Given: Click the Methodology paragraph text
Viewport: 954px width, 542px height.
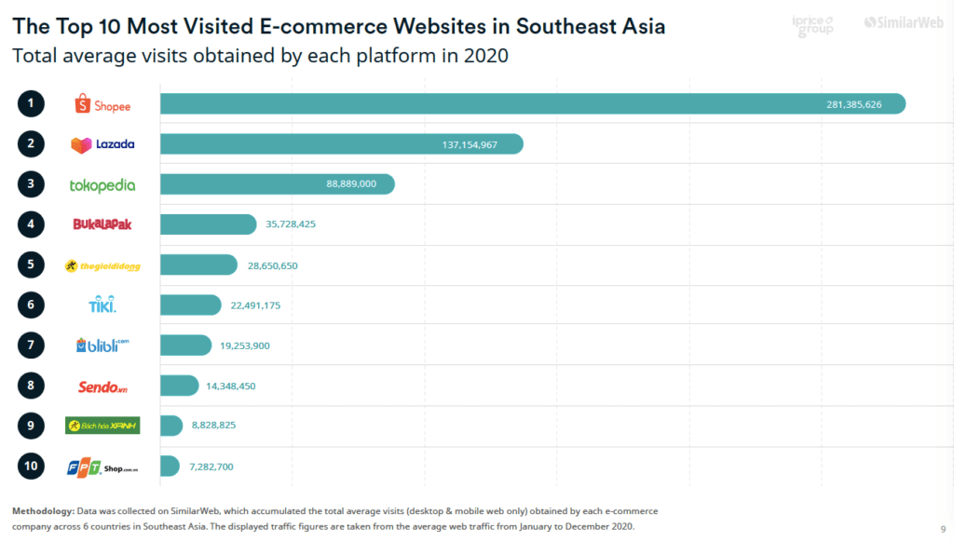Looking at the screenshot, I should 335,517.
